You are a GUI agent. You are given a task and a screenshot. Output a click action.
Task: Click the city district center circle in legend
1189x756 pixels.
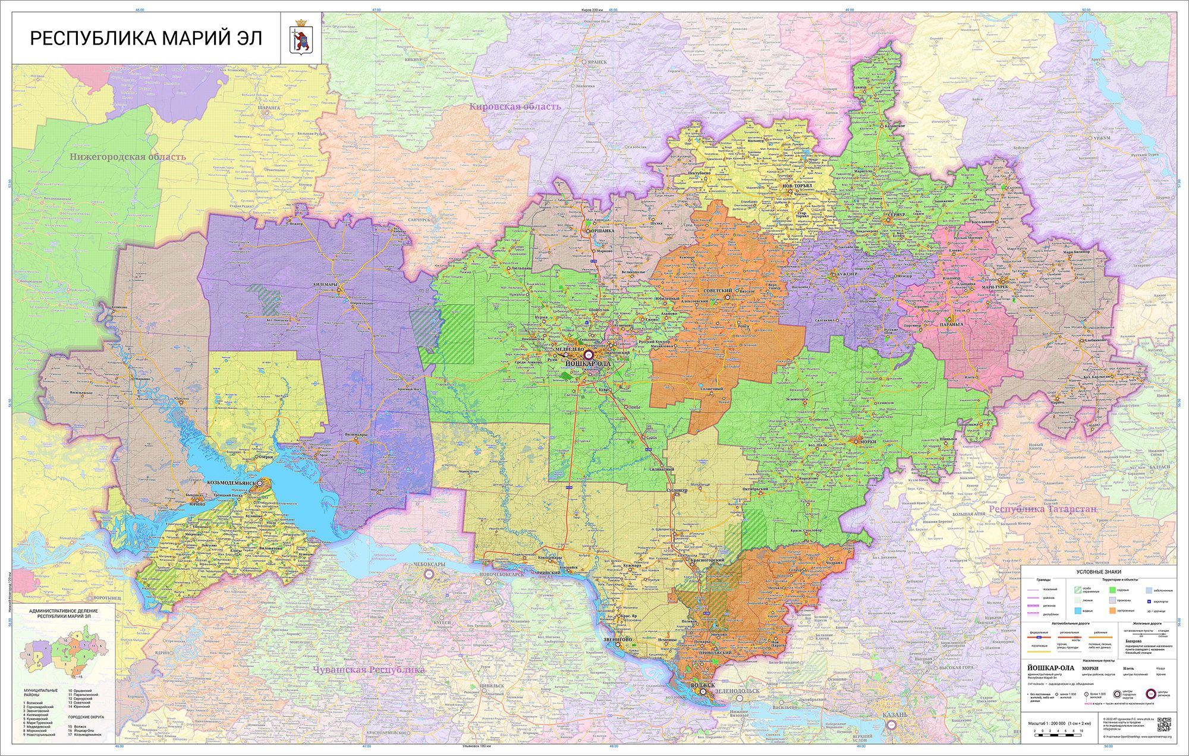pyautogui.click(x=1117, y=694)
